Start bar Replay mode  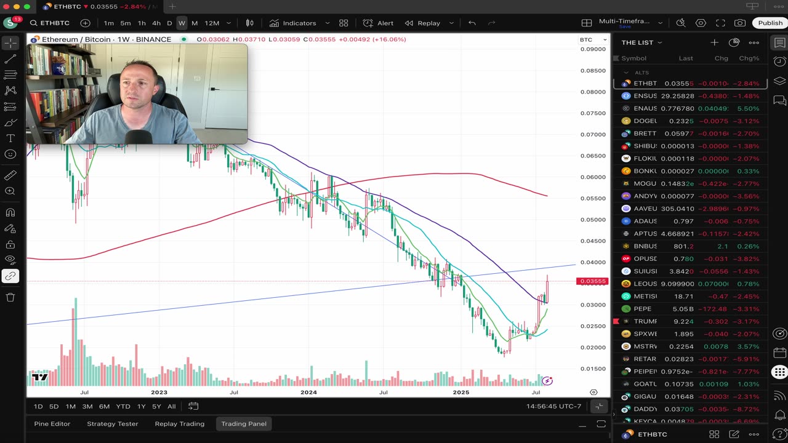(422, 23)
